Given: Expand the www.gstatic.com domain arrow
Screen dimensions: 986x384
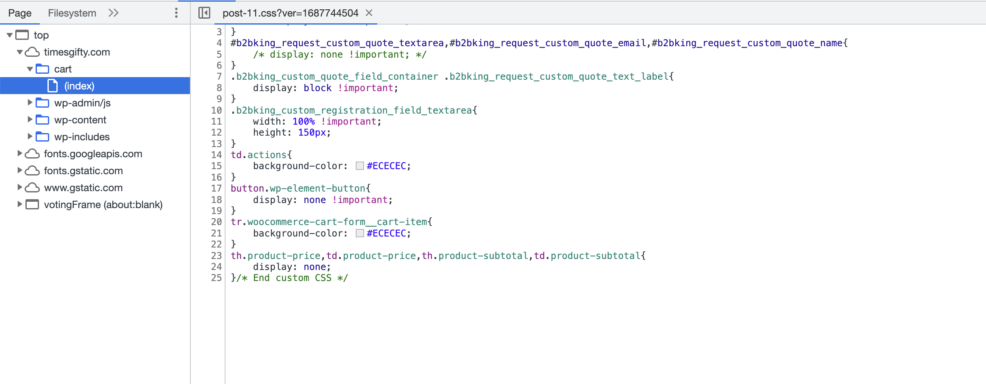Looking at the screenshot, I should [19, 187].
